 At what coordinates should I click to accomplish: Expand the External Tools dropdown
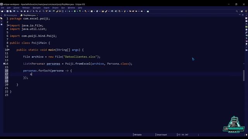click(x=88, y=11)
